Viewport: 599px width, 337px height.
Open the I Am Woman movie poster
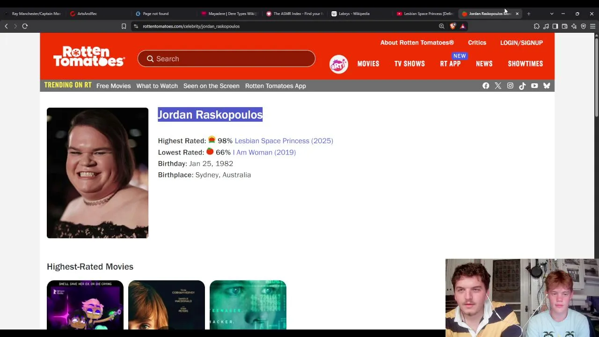[167, 305]
